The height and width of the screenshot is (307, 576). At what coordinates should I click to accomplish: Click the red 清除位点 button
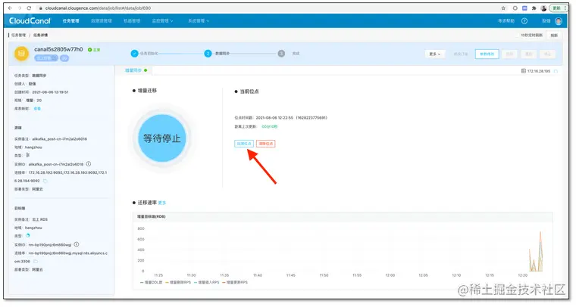pyautogui.click(x=265, y=144)
